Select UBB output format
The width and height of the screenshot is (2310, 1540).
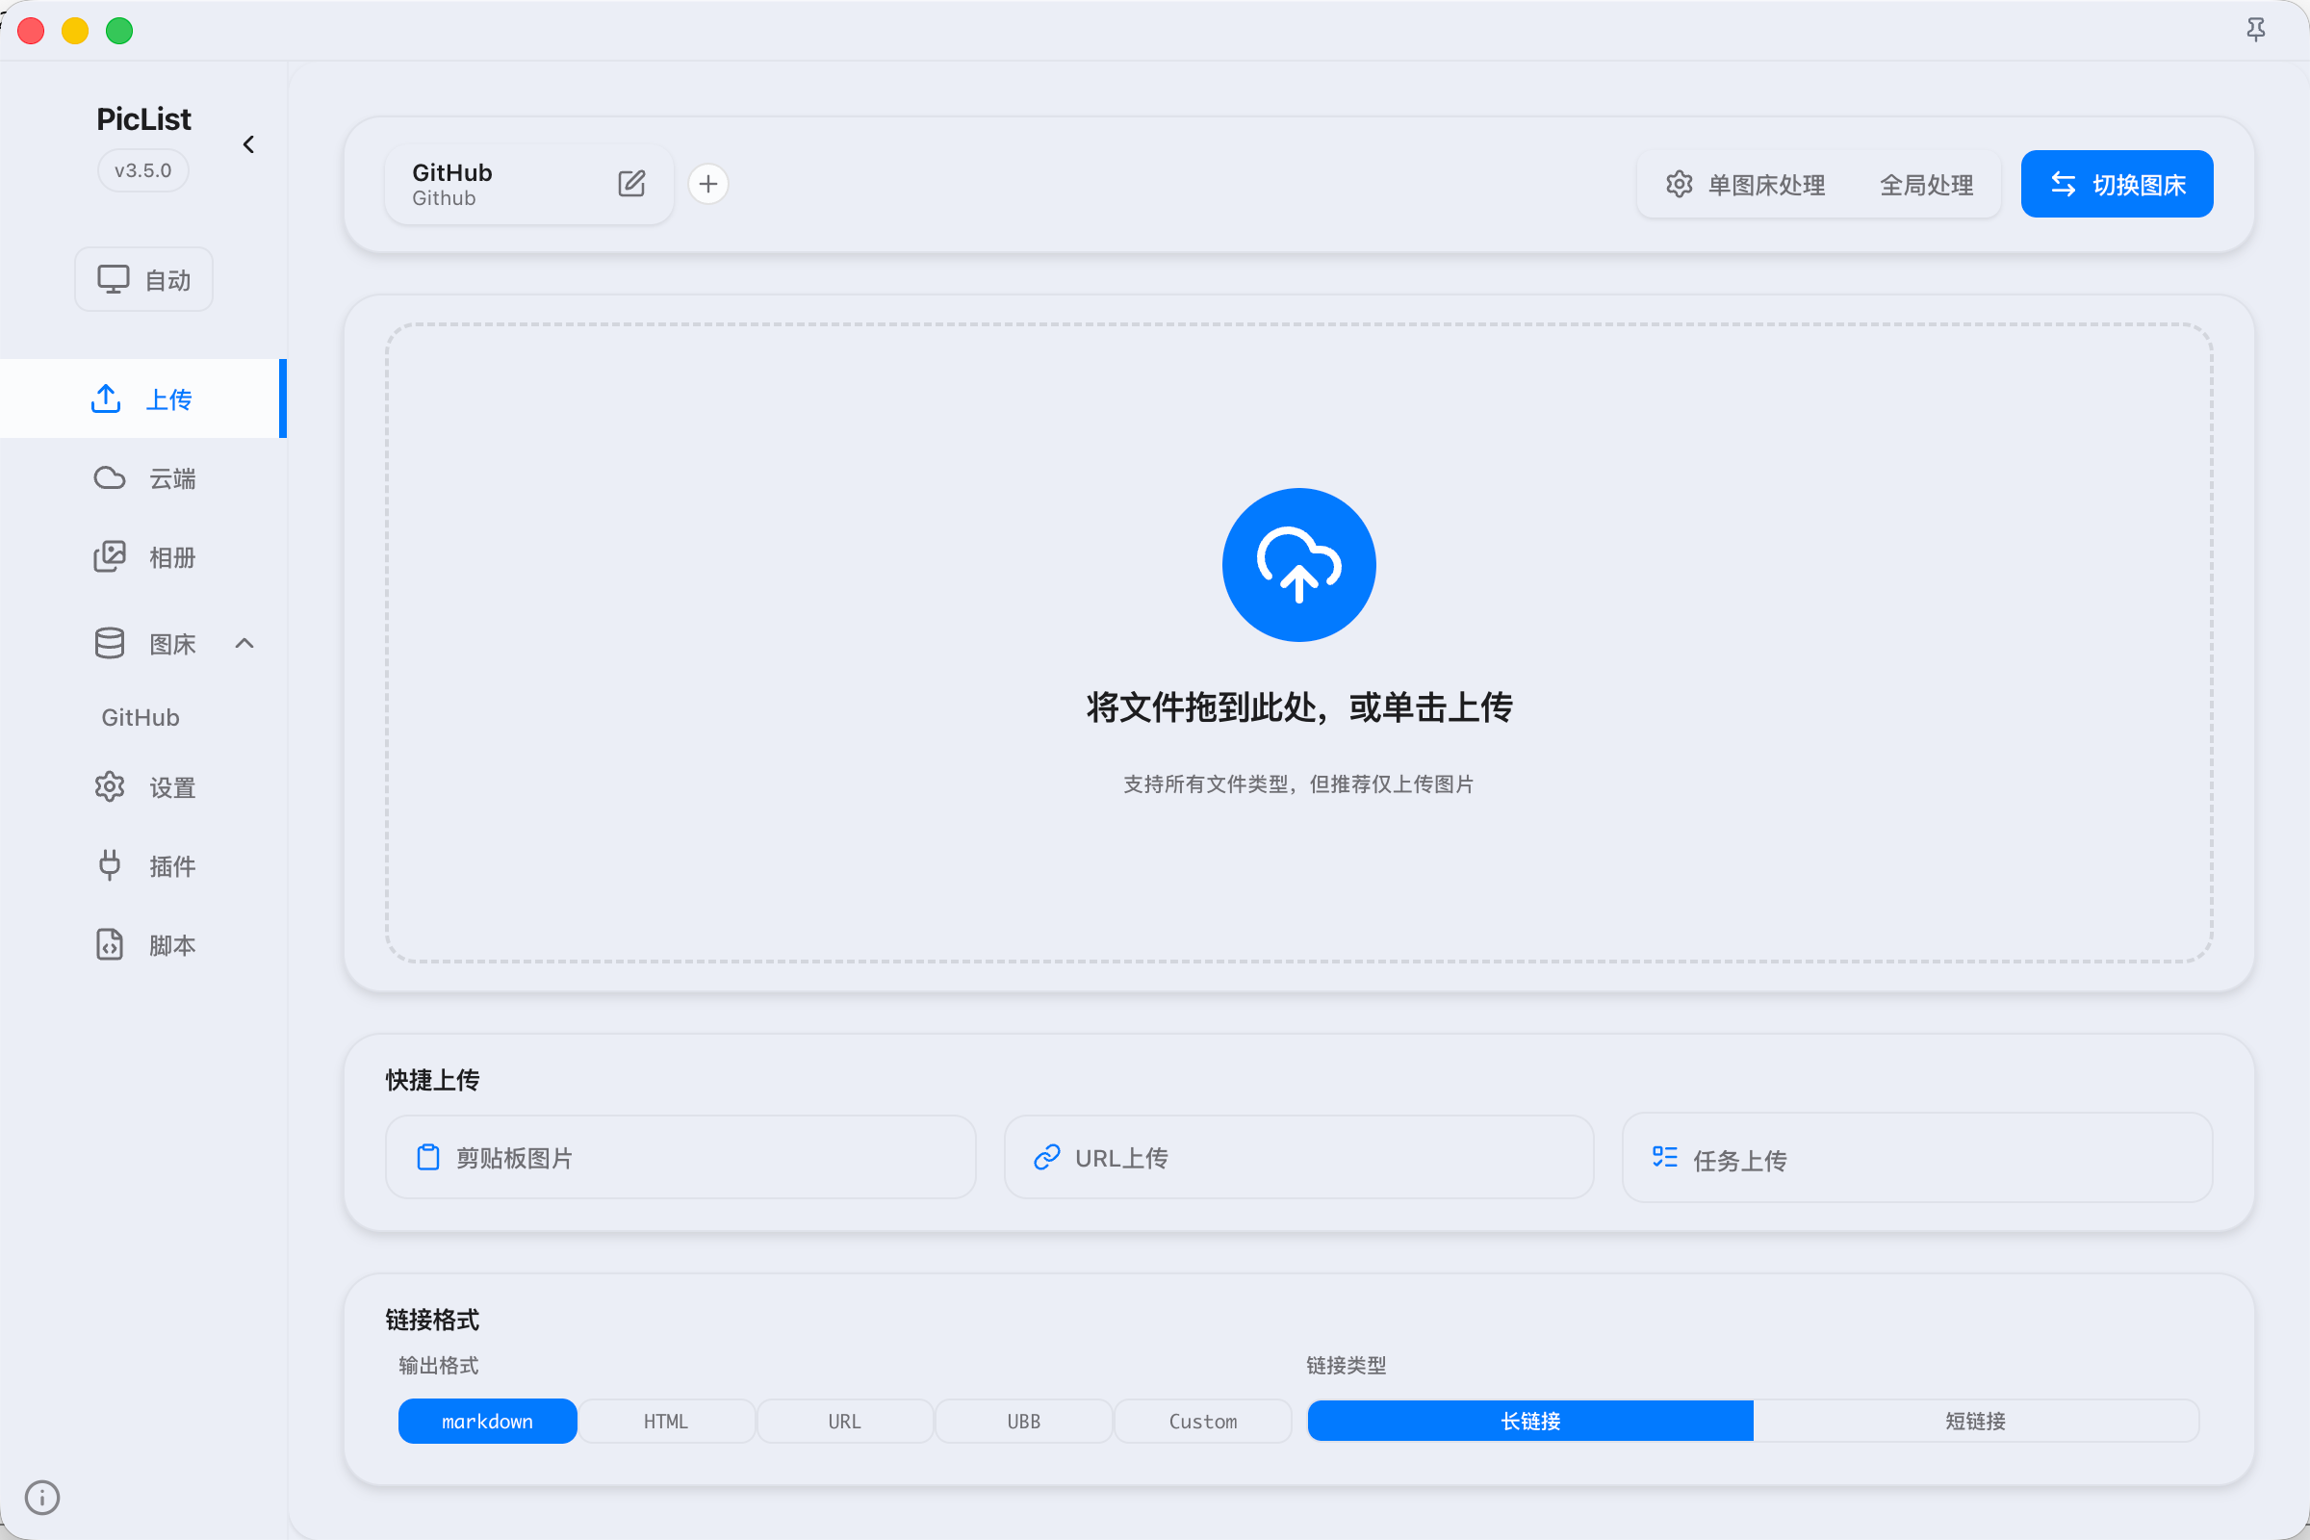tap(1023, 1422)
